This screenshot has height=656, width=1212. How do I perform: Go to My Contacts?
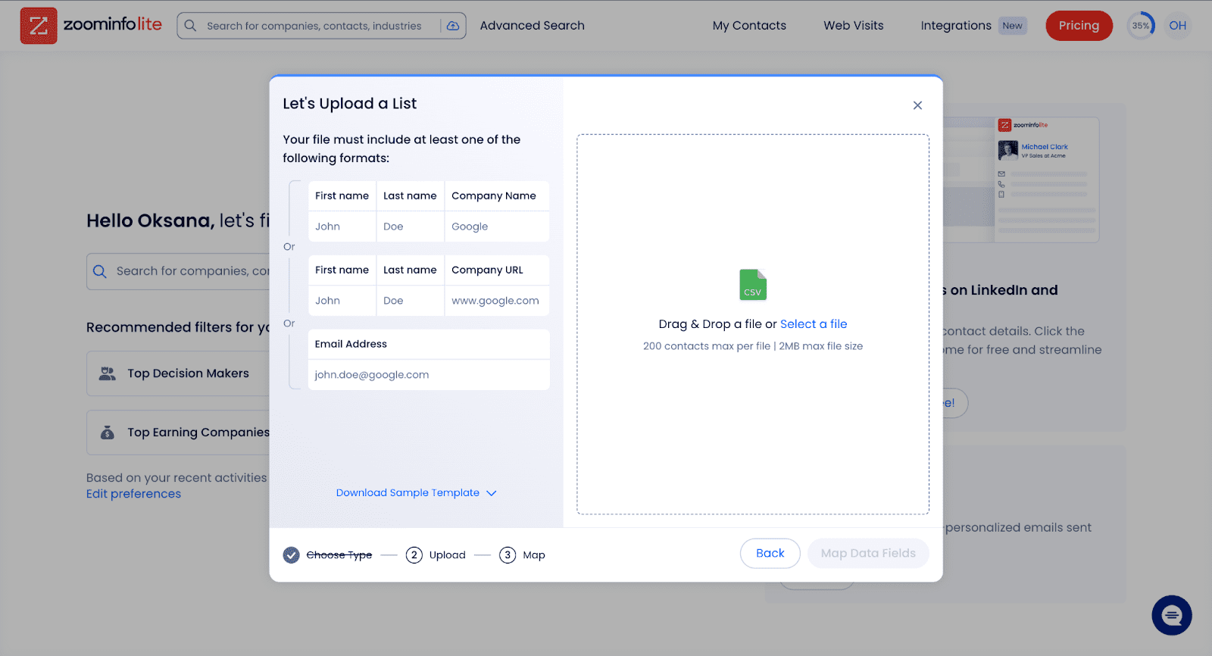point(749,26)
